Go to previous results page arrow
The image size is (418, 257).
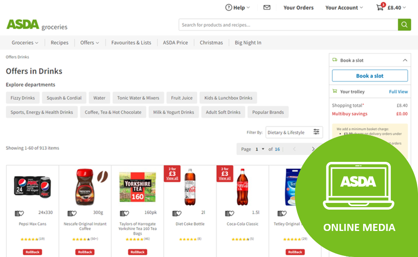coord(294,149)
